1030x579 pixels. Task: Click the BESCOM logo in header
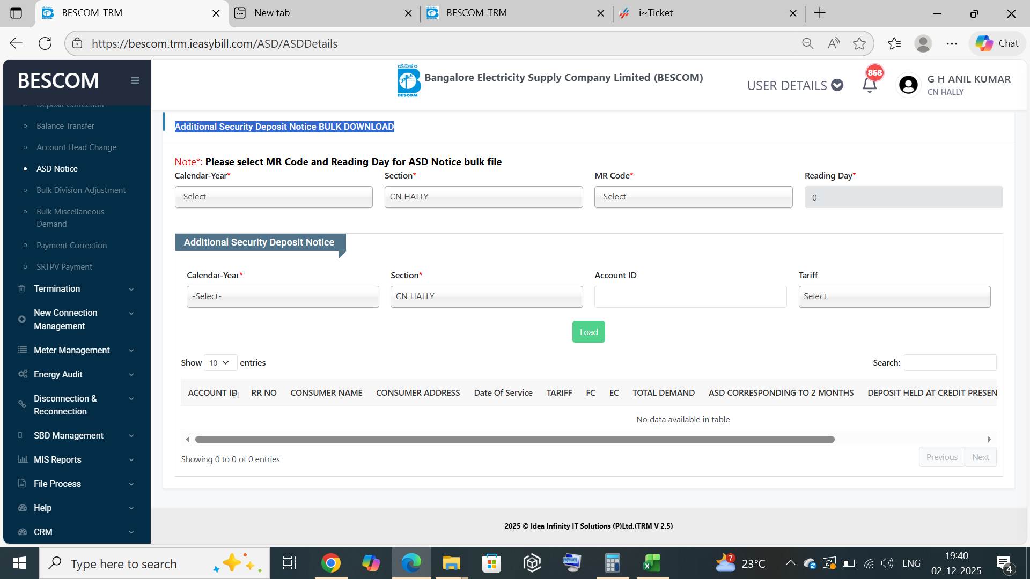pos(408,81)
